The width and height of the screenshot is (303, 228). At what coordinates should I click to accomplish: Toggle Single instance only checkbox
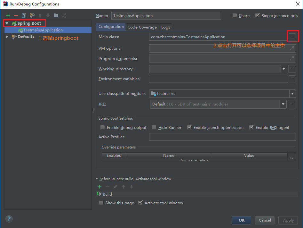point(257,15)
